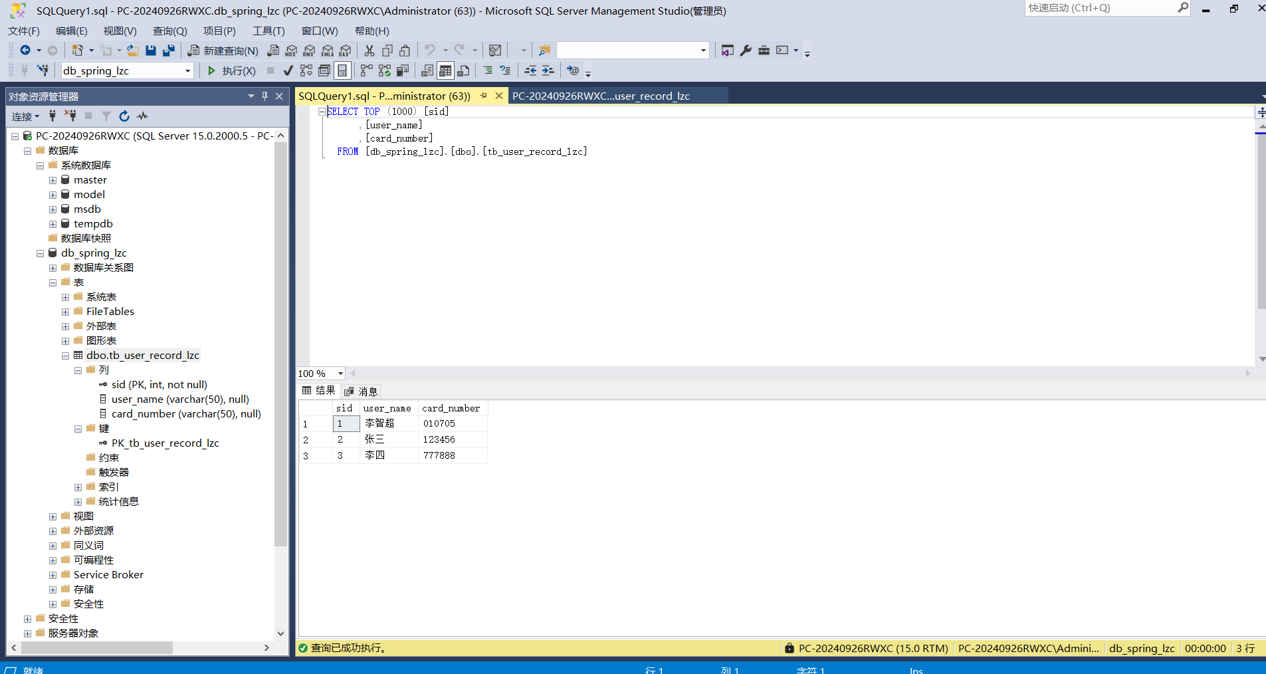Select the user_name column header
Image resolution: width=1266 pixels, height=674 pixels.
pos(389,408)
